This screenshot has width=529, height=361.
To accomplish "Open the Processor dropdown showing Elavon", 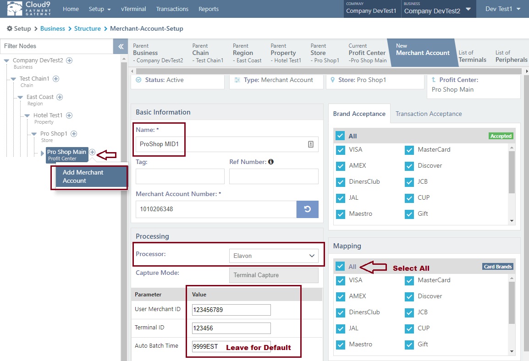I will pos(274,256).
